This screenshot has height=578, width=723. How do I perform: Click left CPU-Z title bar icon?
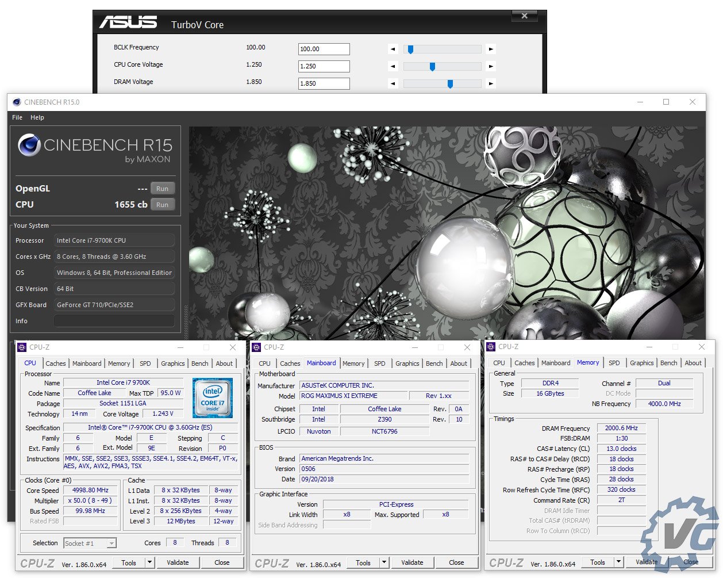pos(22,347)
